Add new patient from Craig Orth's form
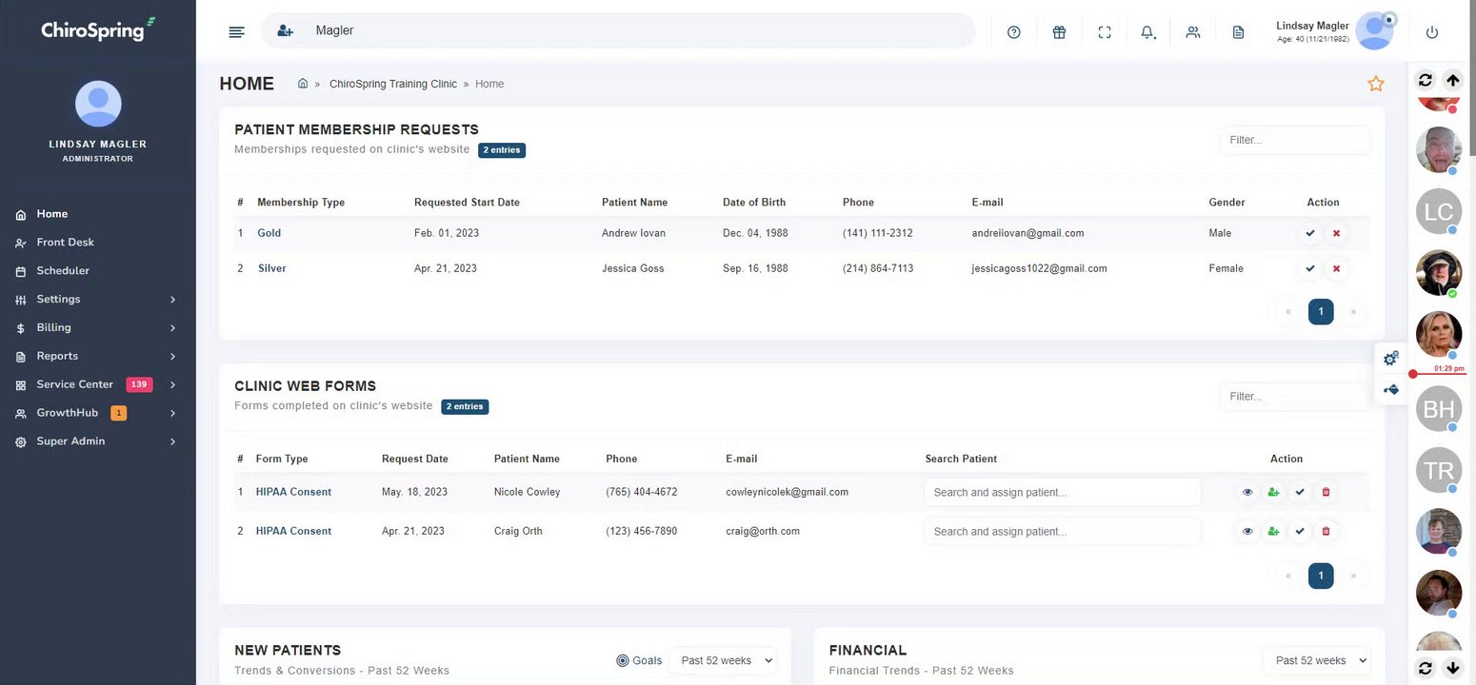Viewport: 1476px width, 685px height. (x=1273, y=531)
